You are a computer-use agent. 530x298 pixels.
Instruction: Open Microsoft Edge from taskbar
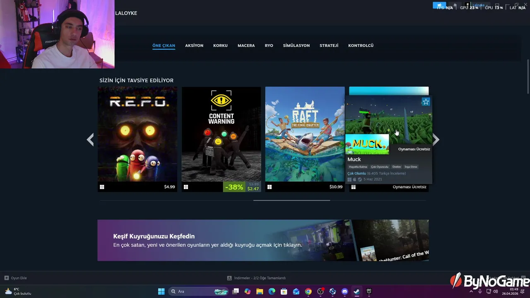[x=272, y=291]
